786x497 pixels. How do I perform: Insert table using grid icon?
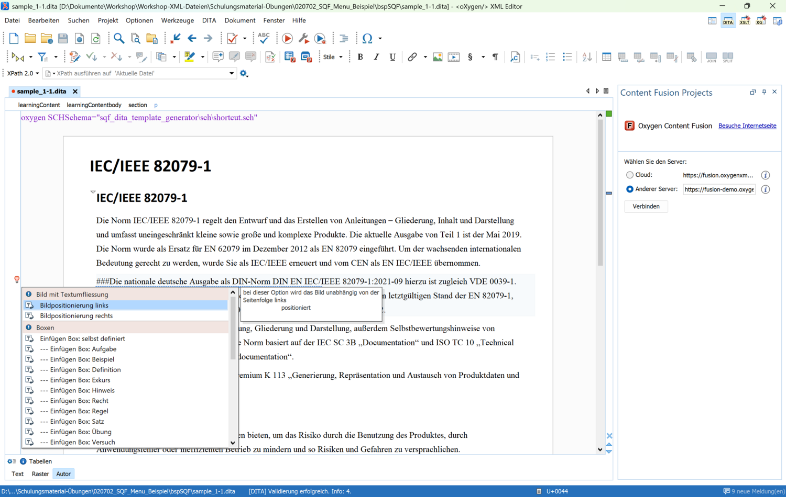pos(606,57)
